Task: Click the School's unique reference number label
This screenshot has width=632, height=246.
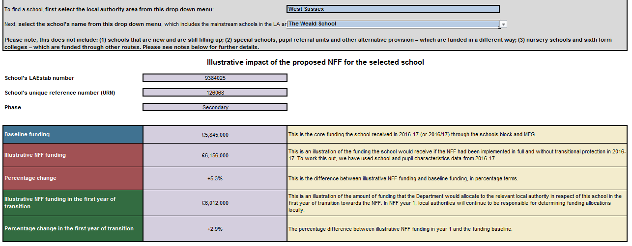Action: (x=59, y=93)
